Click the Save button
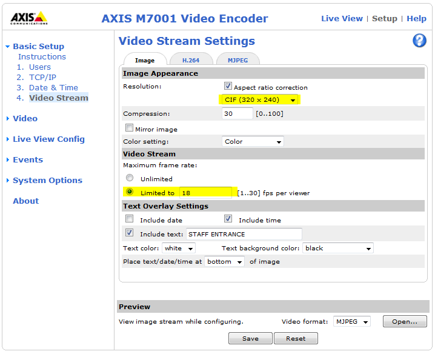The image size is (435, 354). coord(250,338)
